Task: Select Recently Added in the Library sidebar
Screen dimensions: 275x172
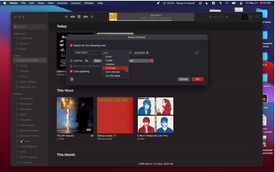Action: tap(30, 60)
